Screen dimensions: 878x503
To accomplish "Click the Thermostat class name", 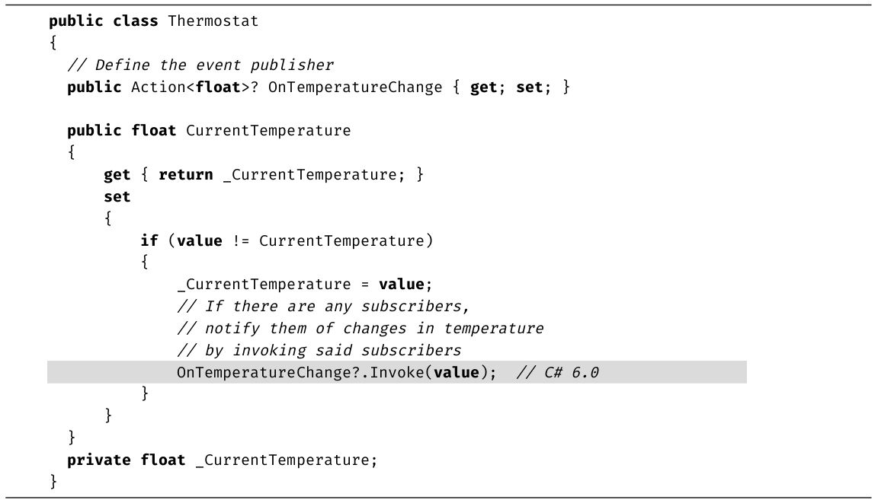I will (213, 21).
